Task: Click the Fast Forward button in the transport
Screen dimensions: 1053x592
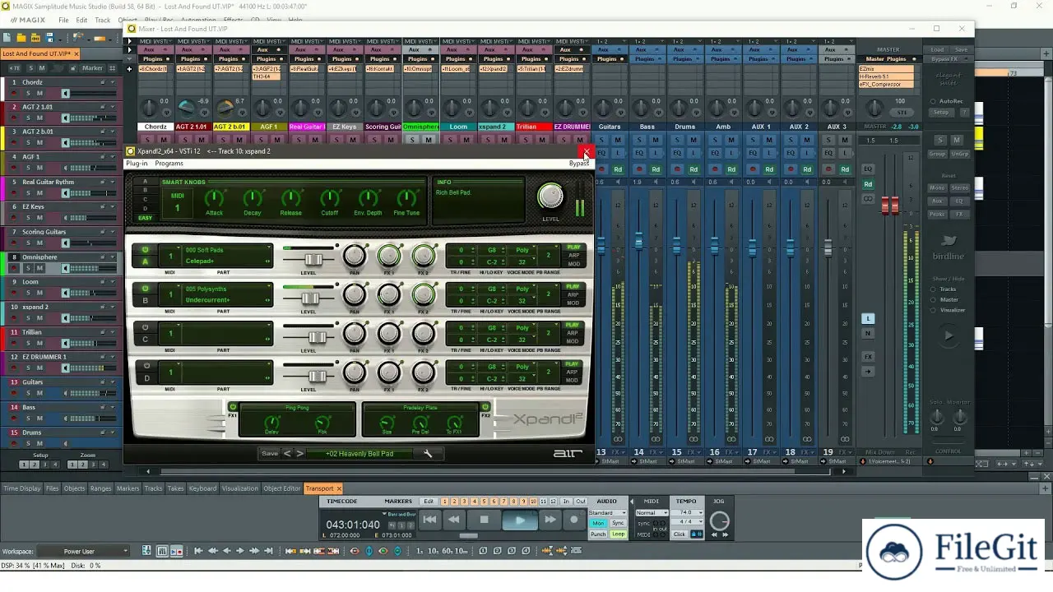Action: pyautogui.click(x=550, y=520)
